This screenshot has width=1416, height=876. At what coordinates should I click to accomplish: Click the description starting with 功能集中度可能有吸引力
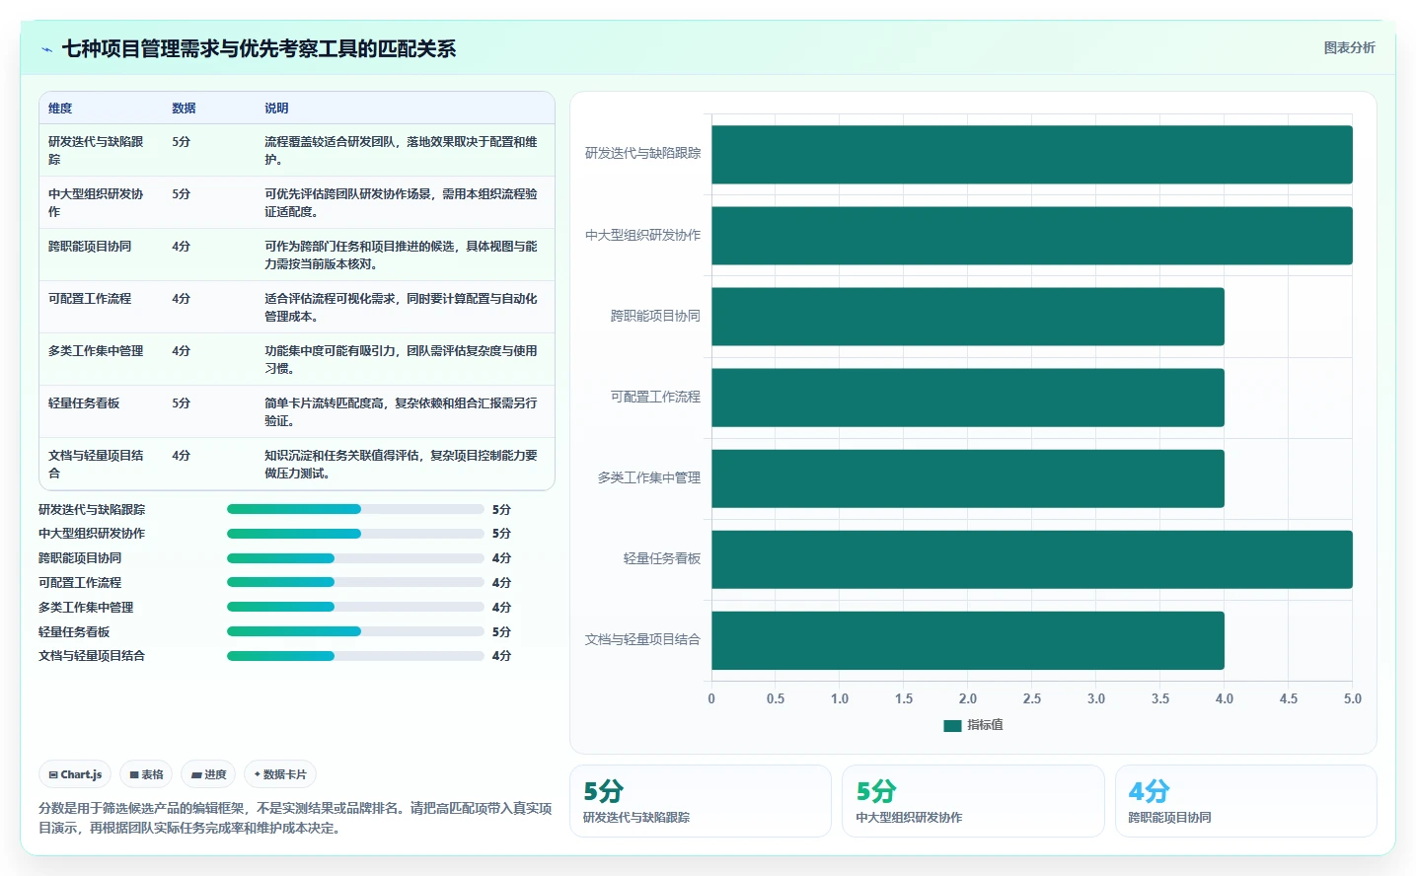coord(402,359)
